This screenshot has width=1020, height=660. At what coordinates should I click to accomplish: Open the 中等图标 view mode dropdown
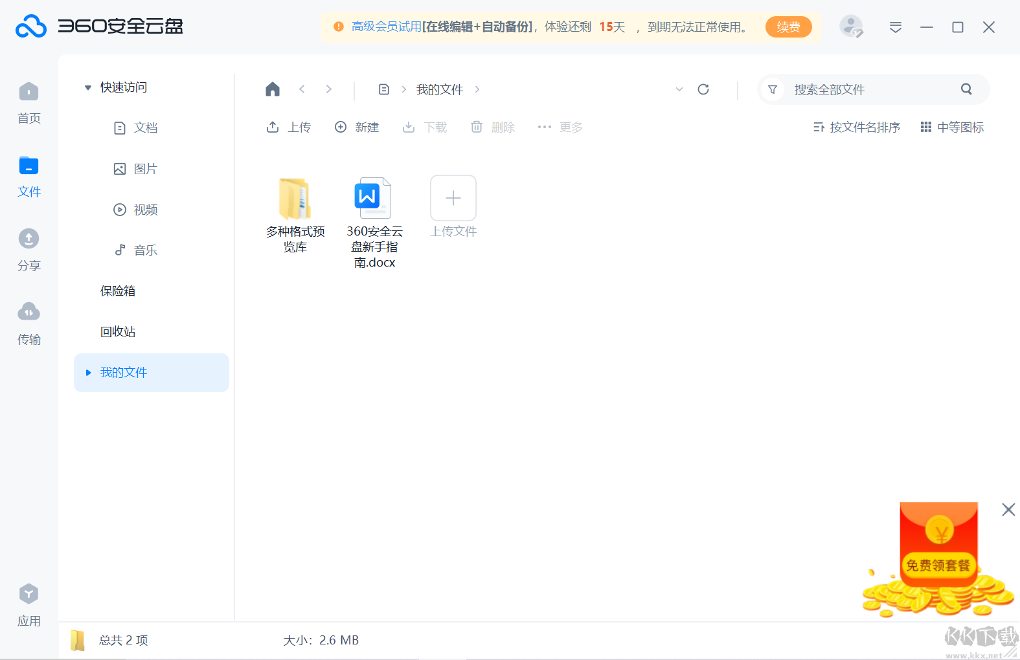[x=952, y=127]
